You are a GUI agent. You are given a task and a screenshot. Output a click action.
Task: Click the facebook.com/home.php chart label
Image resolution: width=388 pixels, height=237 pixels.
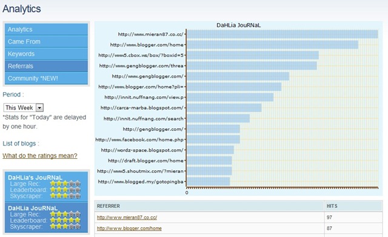click(x=139, y=139)
